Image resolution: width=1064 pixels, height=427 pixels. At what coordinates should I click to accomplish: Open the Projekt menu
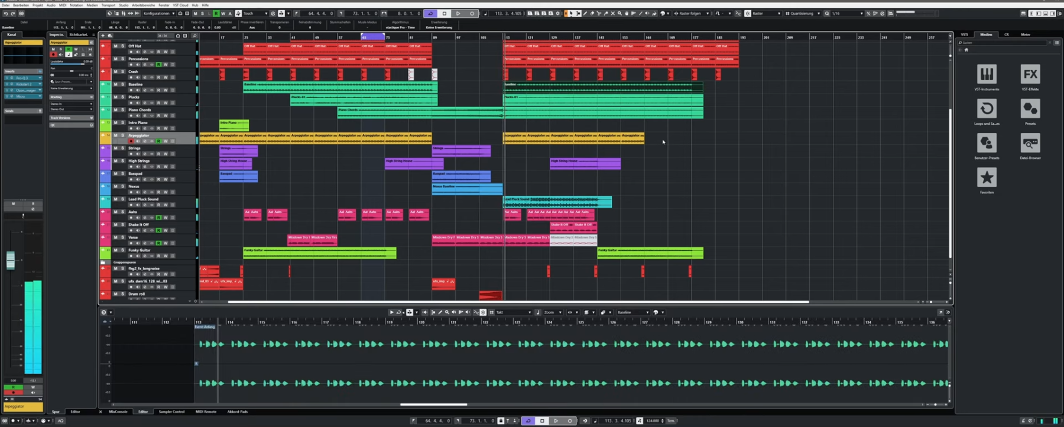pos(38,5)
